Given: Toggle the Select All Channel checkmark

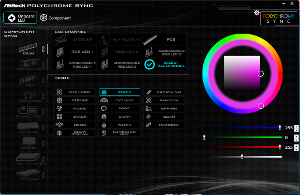Looking at the screenshot, I should 149,64.
